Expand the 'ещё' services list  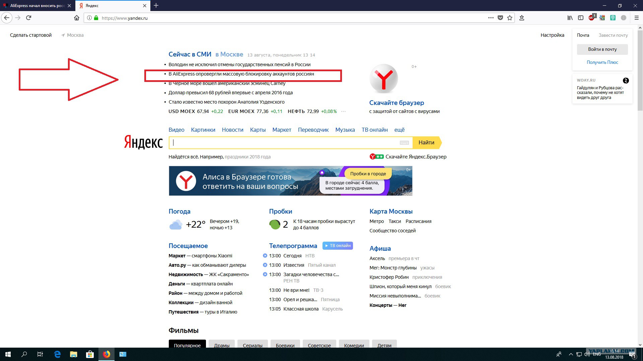point(400,130)
